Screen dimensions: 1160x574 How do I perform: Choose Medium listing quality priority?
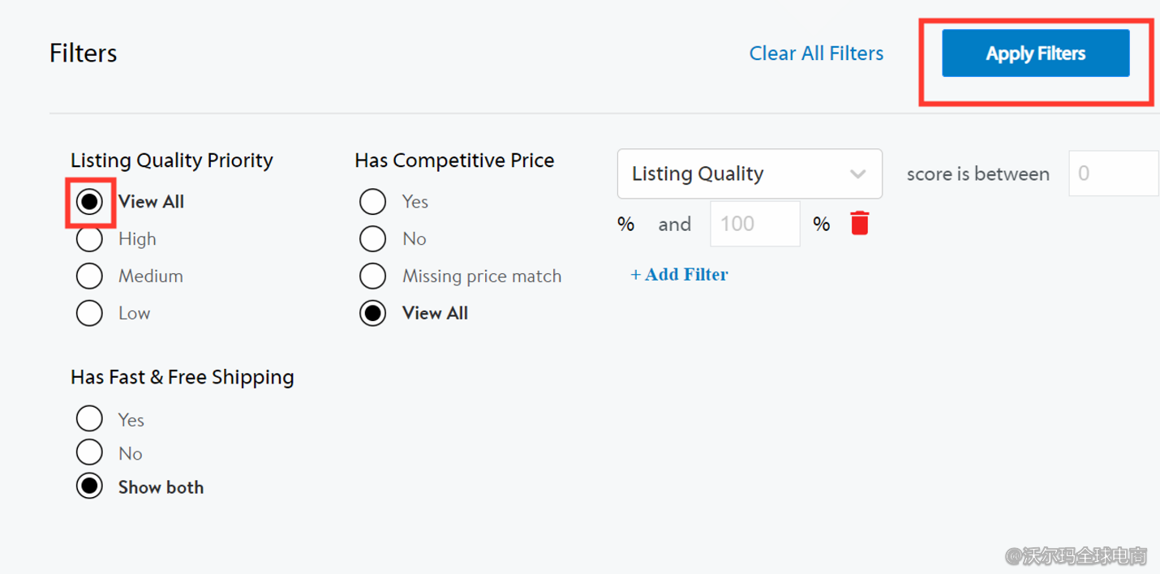coord(89,276)
